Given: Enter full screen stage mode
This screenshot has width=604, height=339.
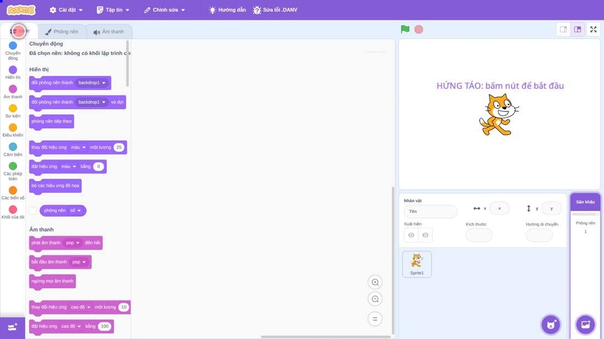Looking at the screenshot, I should 593,29.
